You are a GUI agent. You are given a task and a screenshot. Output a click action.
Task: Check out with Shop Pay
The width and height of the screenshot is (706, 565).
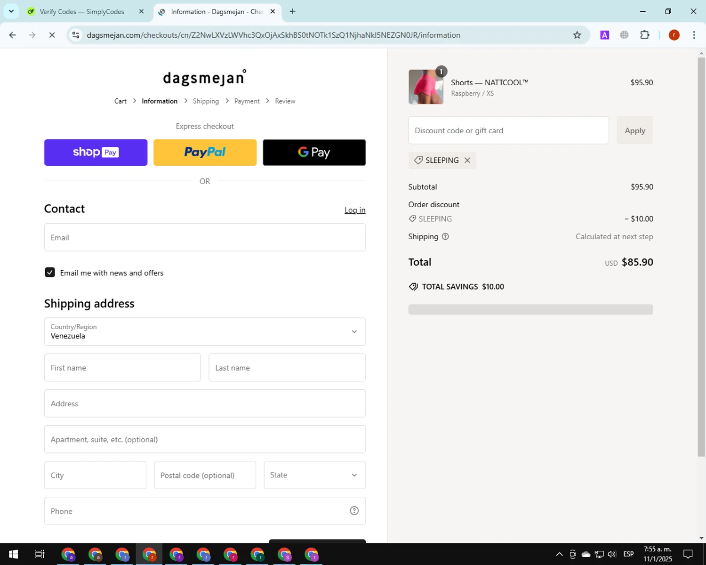click(x=96, y=153)
